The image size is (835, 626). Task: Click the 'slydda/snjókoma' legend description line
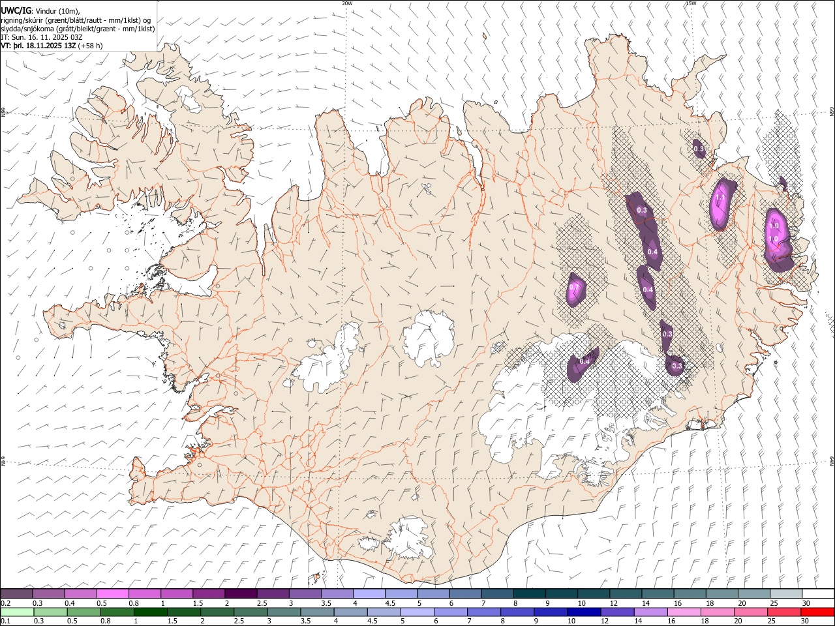(78, 29)
